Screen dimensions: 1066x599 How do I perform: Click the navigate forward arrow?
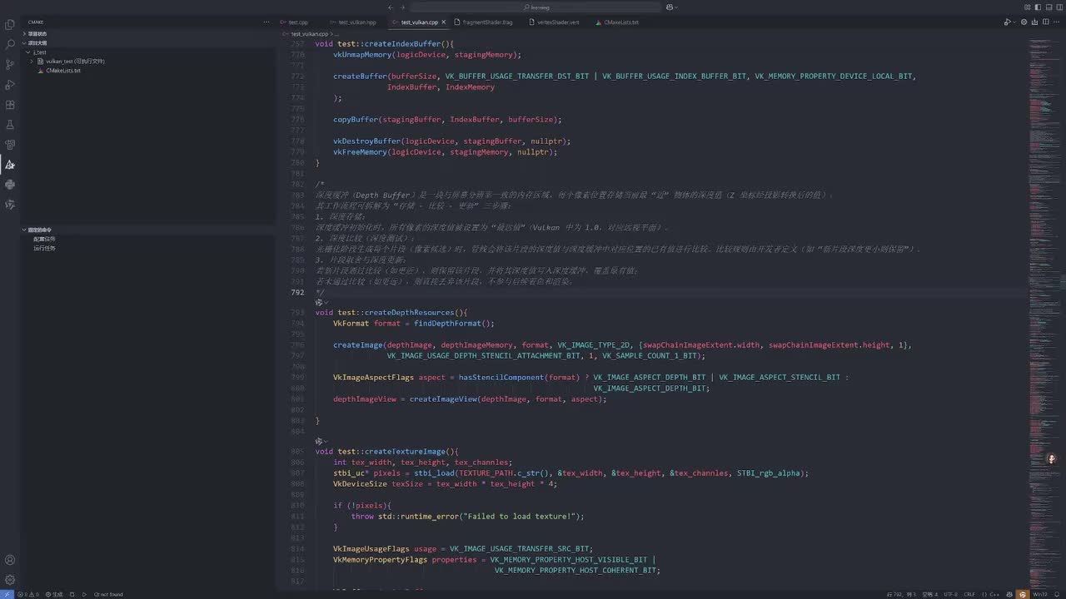point(404,7)
